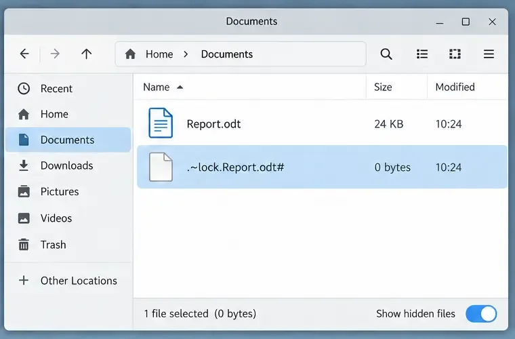The image size is (515, 339).
Task: Click the home icon in the path bar
Action: point(130,54)
